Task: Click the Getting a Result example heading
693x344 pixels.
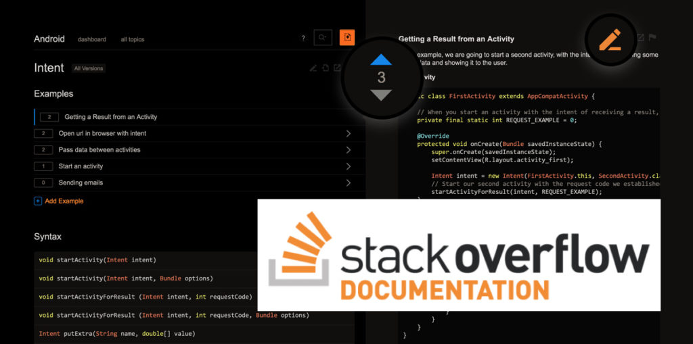Action: 456,39
